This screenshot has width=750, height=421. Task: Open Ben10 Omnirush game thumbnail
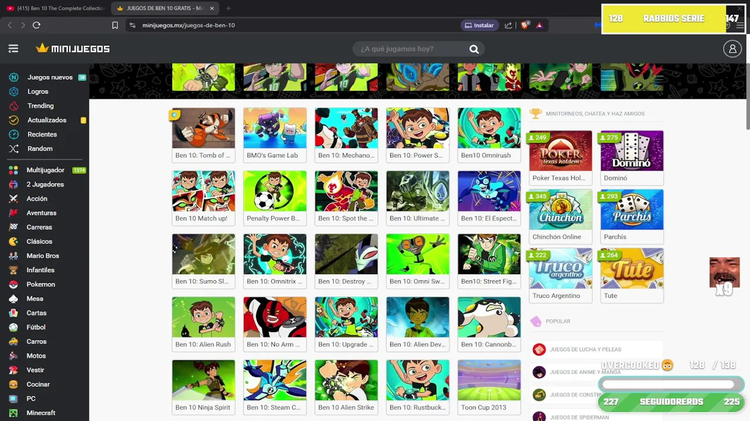(x=489, y=128)
